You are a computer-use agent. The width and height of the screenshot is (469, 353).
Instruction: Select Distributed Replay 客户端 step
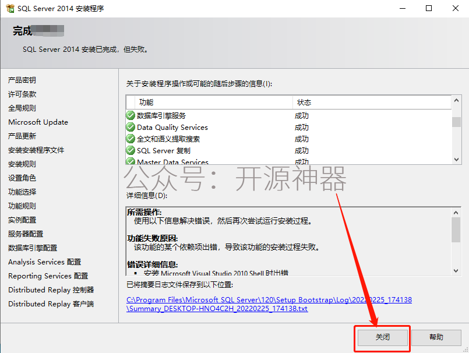tap(51, 304)
